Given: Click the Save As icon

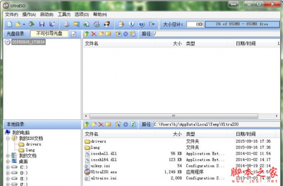Looking at the screenshot, I should click(52, 24).
